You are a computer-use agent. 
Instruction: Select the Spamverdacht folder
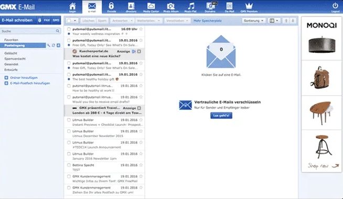point(15,59)
